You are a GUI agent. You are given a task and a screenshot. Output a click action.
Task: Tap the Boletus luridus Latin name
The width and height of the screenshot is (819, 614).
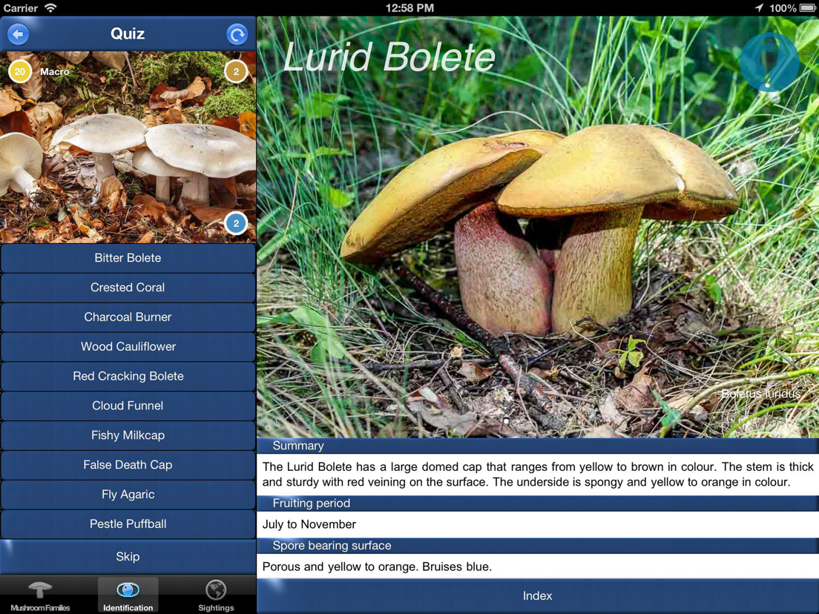coord(760,394)
